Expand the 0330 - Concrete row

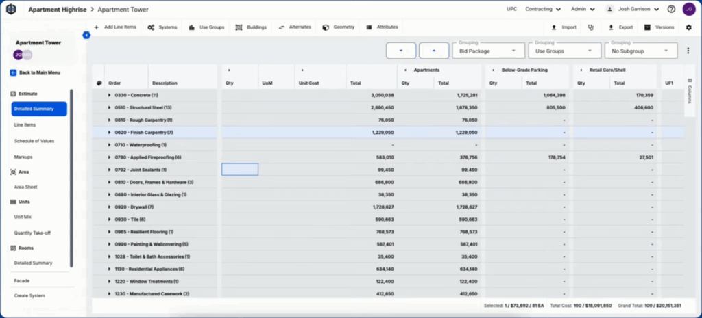[x=109, y=95]
